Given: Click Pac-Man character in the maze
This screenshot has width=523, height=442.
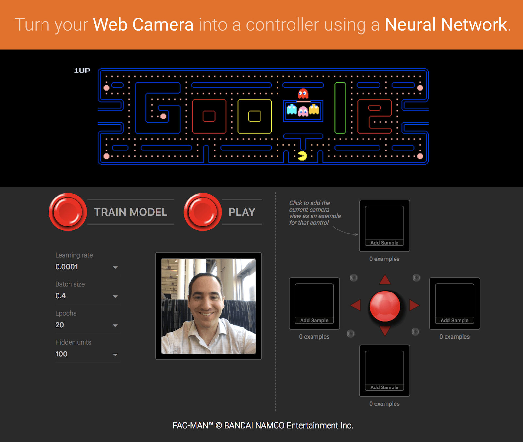Looking at the screenshot, I should point(302,156).
